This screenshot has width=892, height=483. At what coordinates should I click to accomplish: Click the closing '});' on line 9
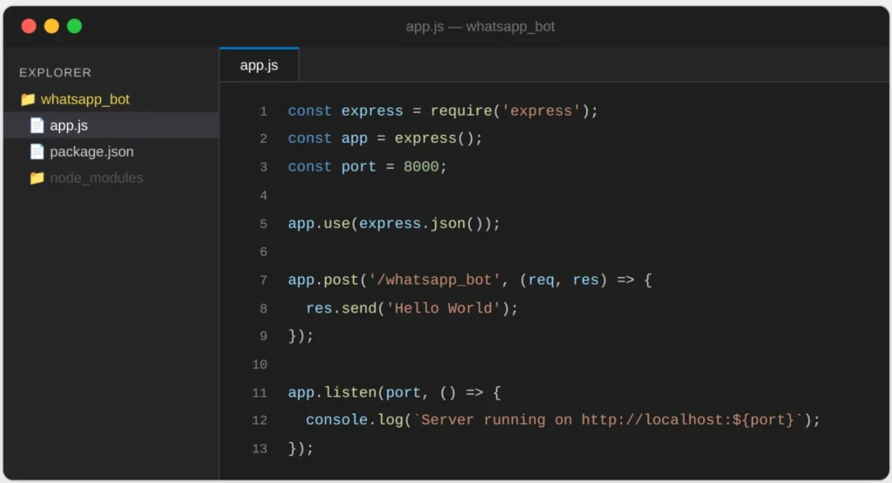click(x=301, y=337)
